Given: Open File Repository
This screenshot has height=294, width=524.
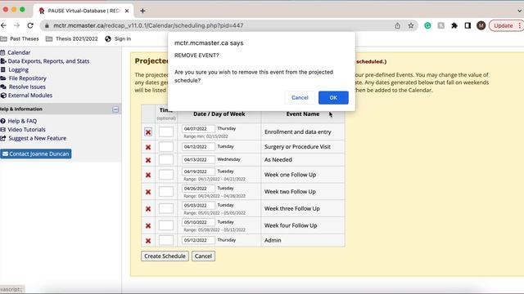Looking at the screenshot, I should (27, 78).
